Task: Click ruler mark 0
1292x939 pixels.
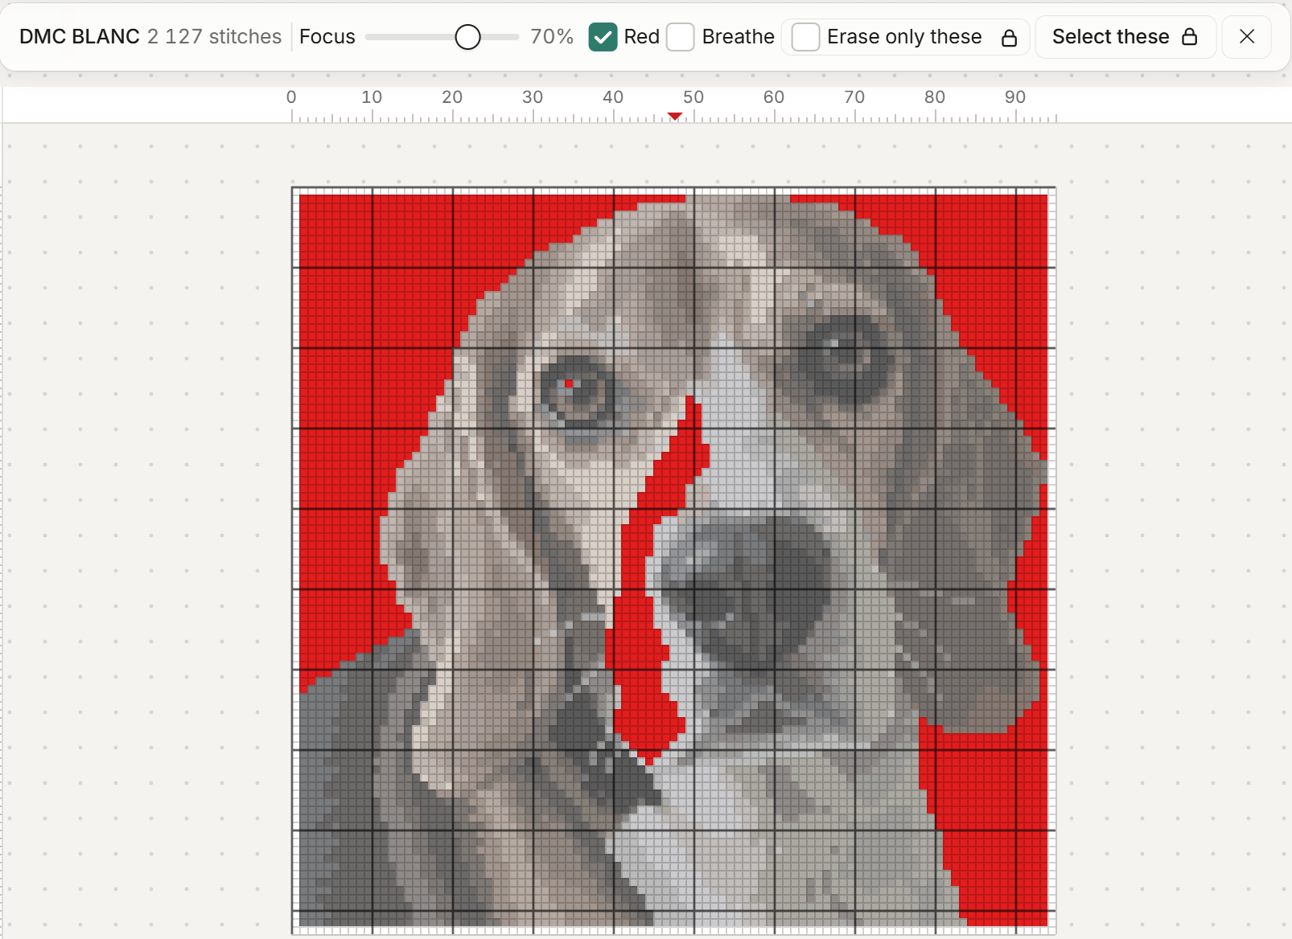Action: click(x=291, y=97)
